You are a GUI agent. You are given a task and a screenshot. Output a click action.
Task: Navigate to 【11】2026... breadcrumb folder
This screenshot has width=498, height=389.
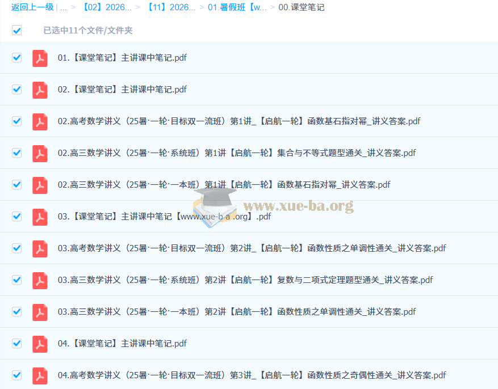click(170, 7)
